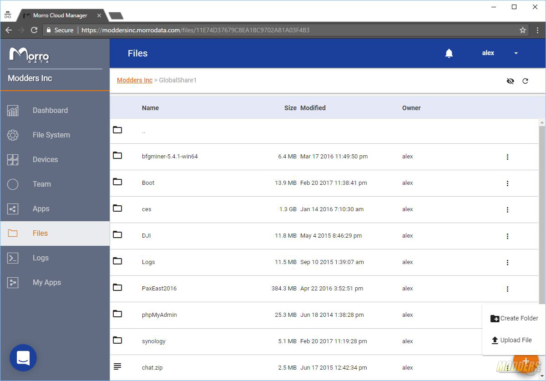The image size is (546, 381).
Task: Click the Devices grid icon
Action: [13, 159]
